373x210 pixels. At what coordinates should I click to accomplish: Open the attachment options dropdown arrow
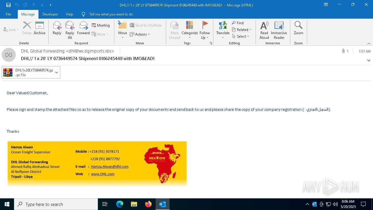tap(57, 72)
